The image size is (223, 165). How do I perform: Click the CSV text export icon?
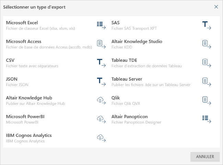click(x=101, y=62)
